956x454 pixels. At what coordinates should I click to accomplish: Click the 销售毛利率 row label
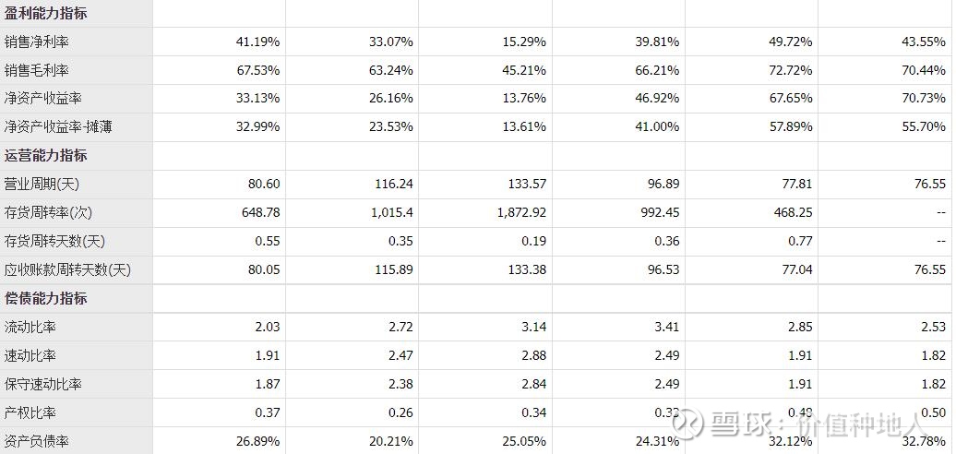(x=37, y=70)
